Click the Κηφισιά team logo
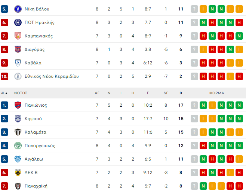This screenshot has width=246, height=192. [18, 119]
